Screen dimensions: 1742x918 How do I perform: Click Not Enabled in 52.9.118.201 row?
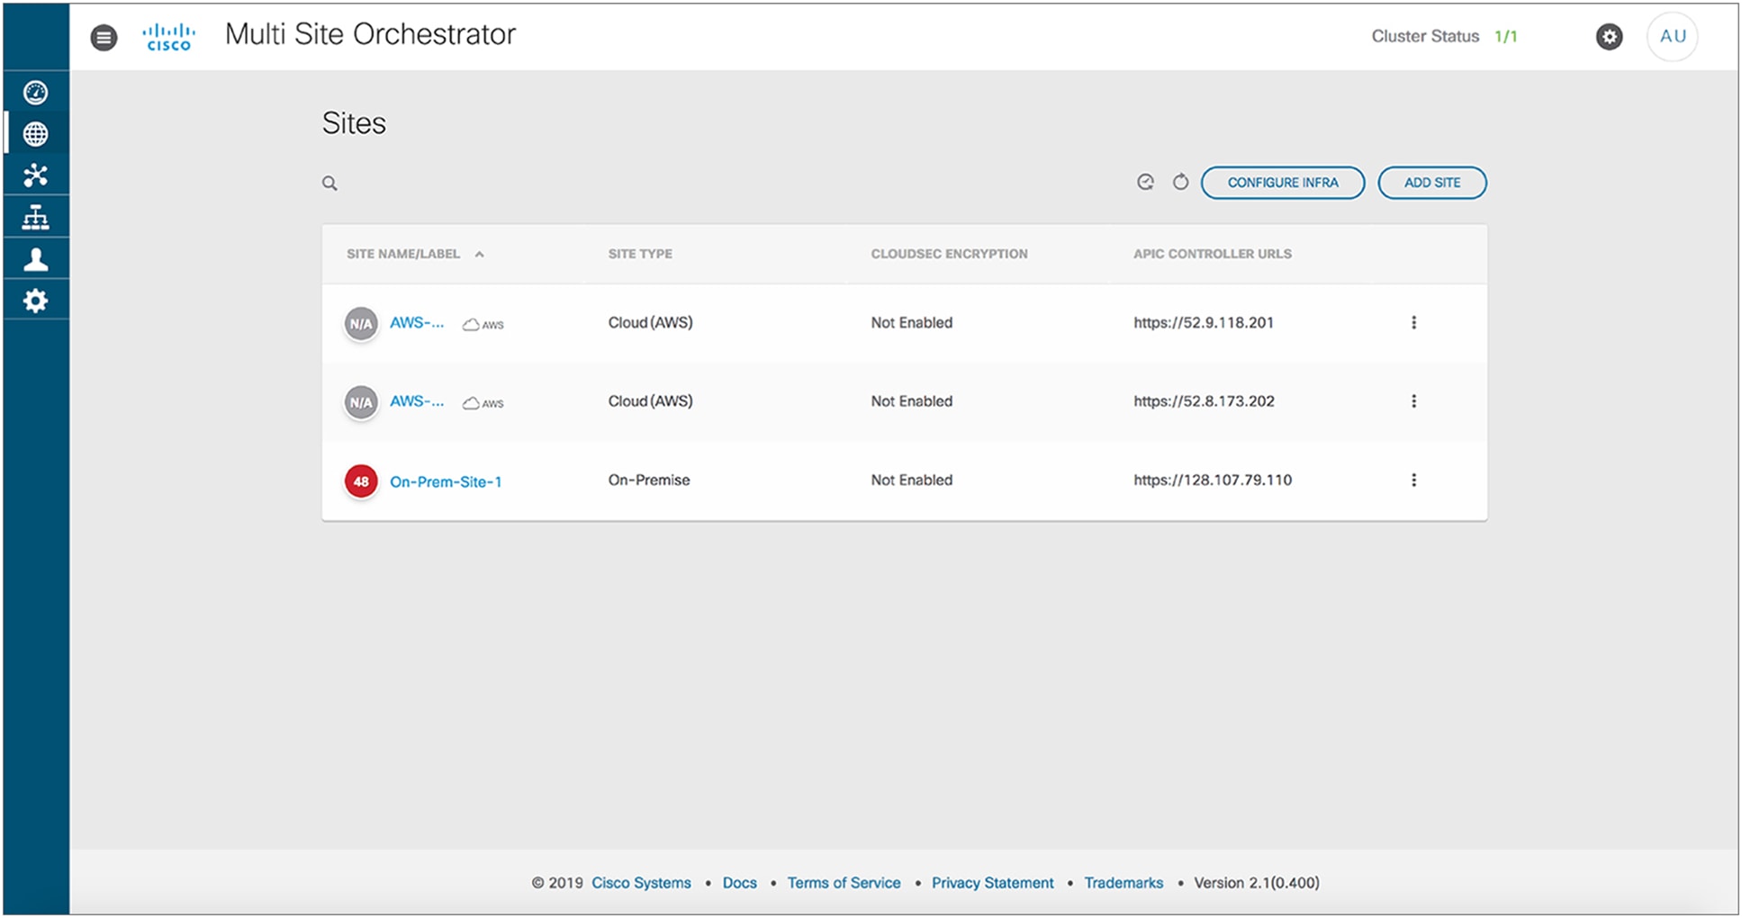coord(911,323)
